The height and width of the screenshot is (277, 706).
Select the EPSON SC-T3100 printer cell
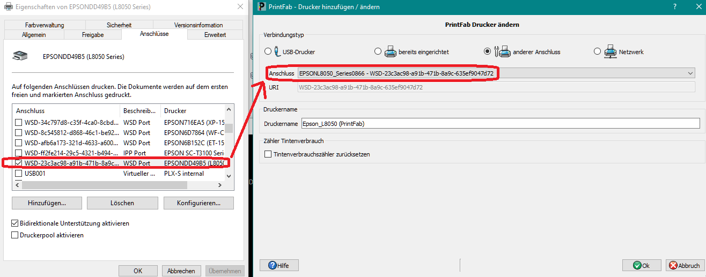(x=193, y=153)
